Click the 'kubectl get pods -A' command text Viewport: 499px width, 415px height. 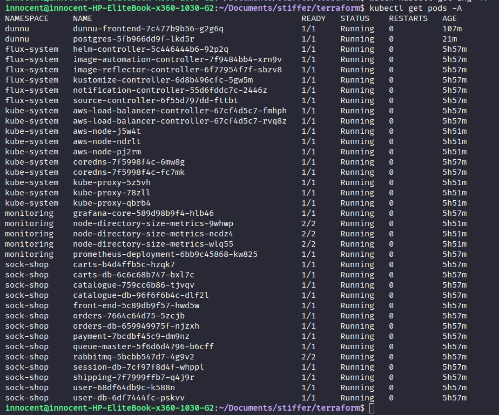pyautogui.click(x=416, y=8)
